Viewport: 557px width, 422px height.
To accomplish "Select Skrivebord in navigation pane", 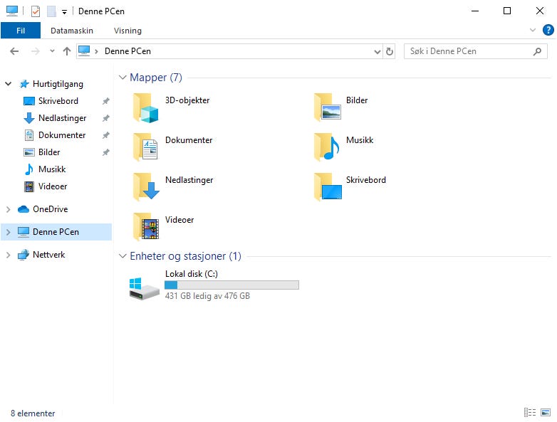I will point(58,101).
